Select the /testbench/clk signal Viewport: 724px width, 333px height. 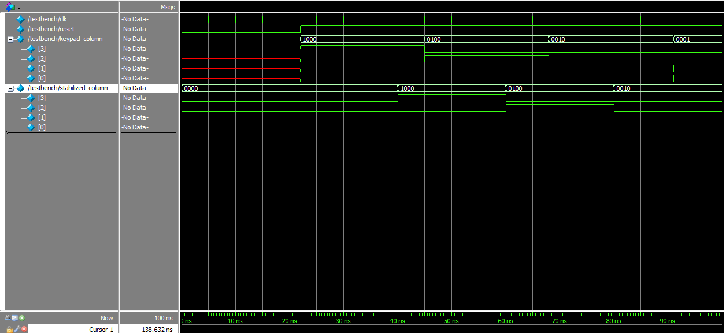[47, 19]
